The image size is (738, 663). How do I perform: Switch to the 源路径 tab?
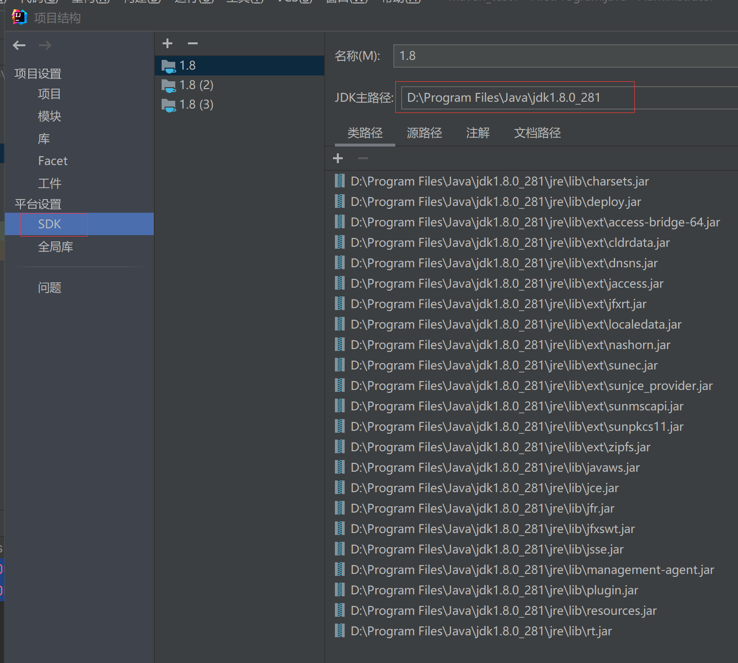point(424,133)
